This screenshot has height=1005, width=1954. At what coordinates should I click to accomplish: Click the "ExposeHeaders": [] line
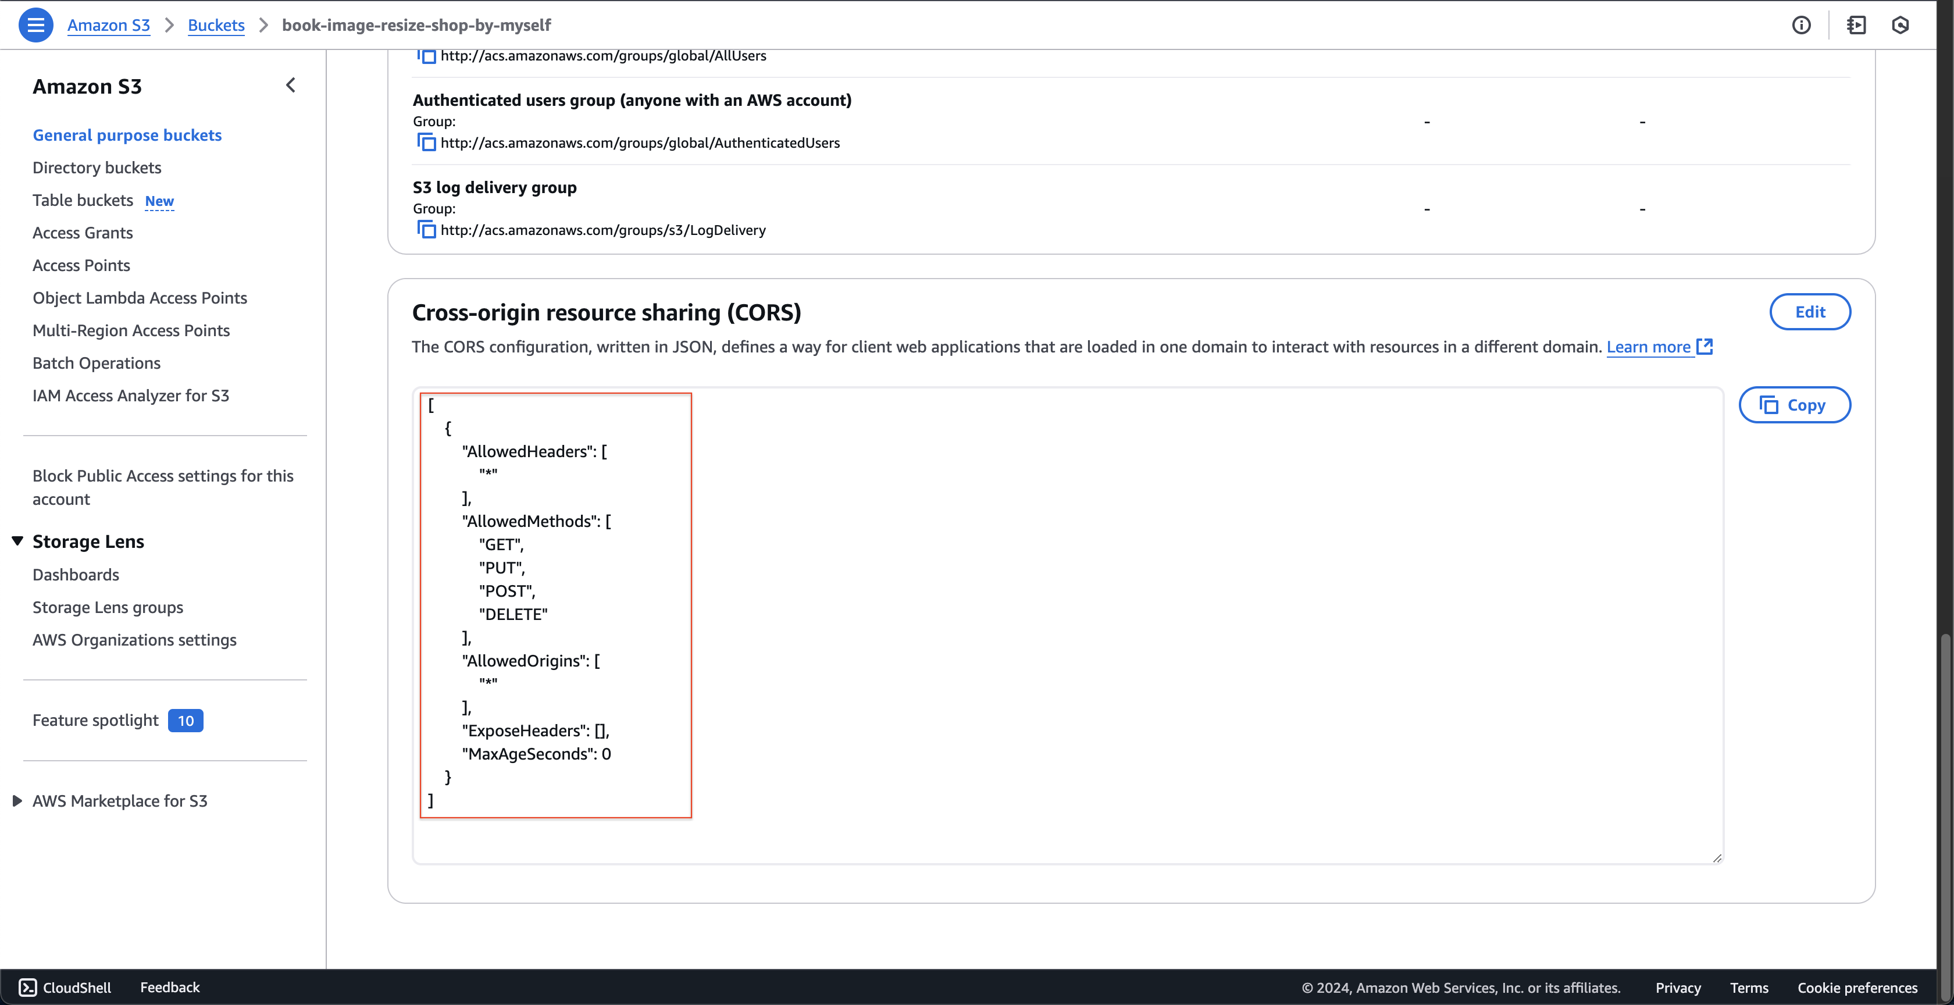click(x=536, y=730)
